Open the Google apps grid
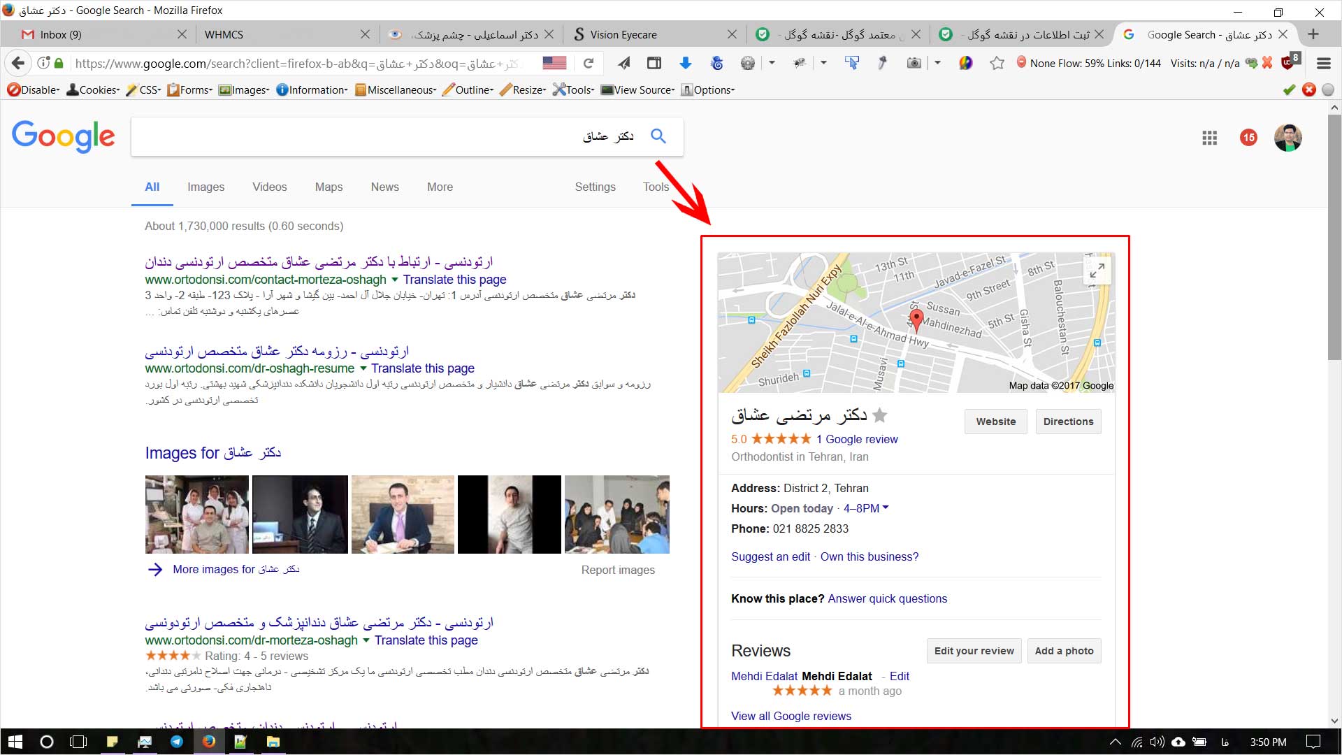The image size is (1342, 755). coord(1209,138)
